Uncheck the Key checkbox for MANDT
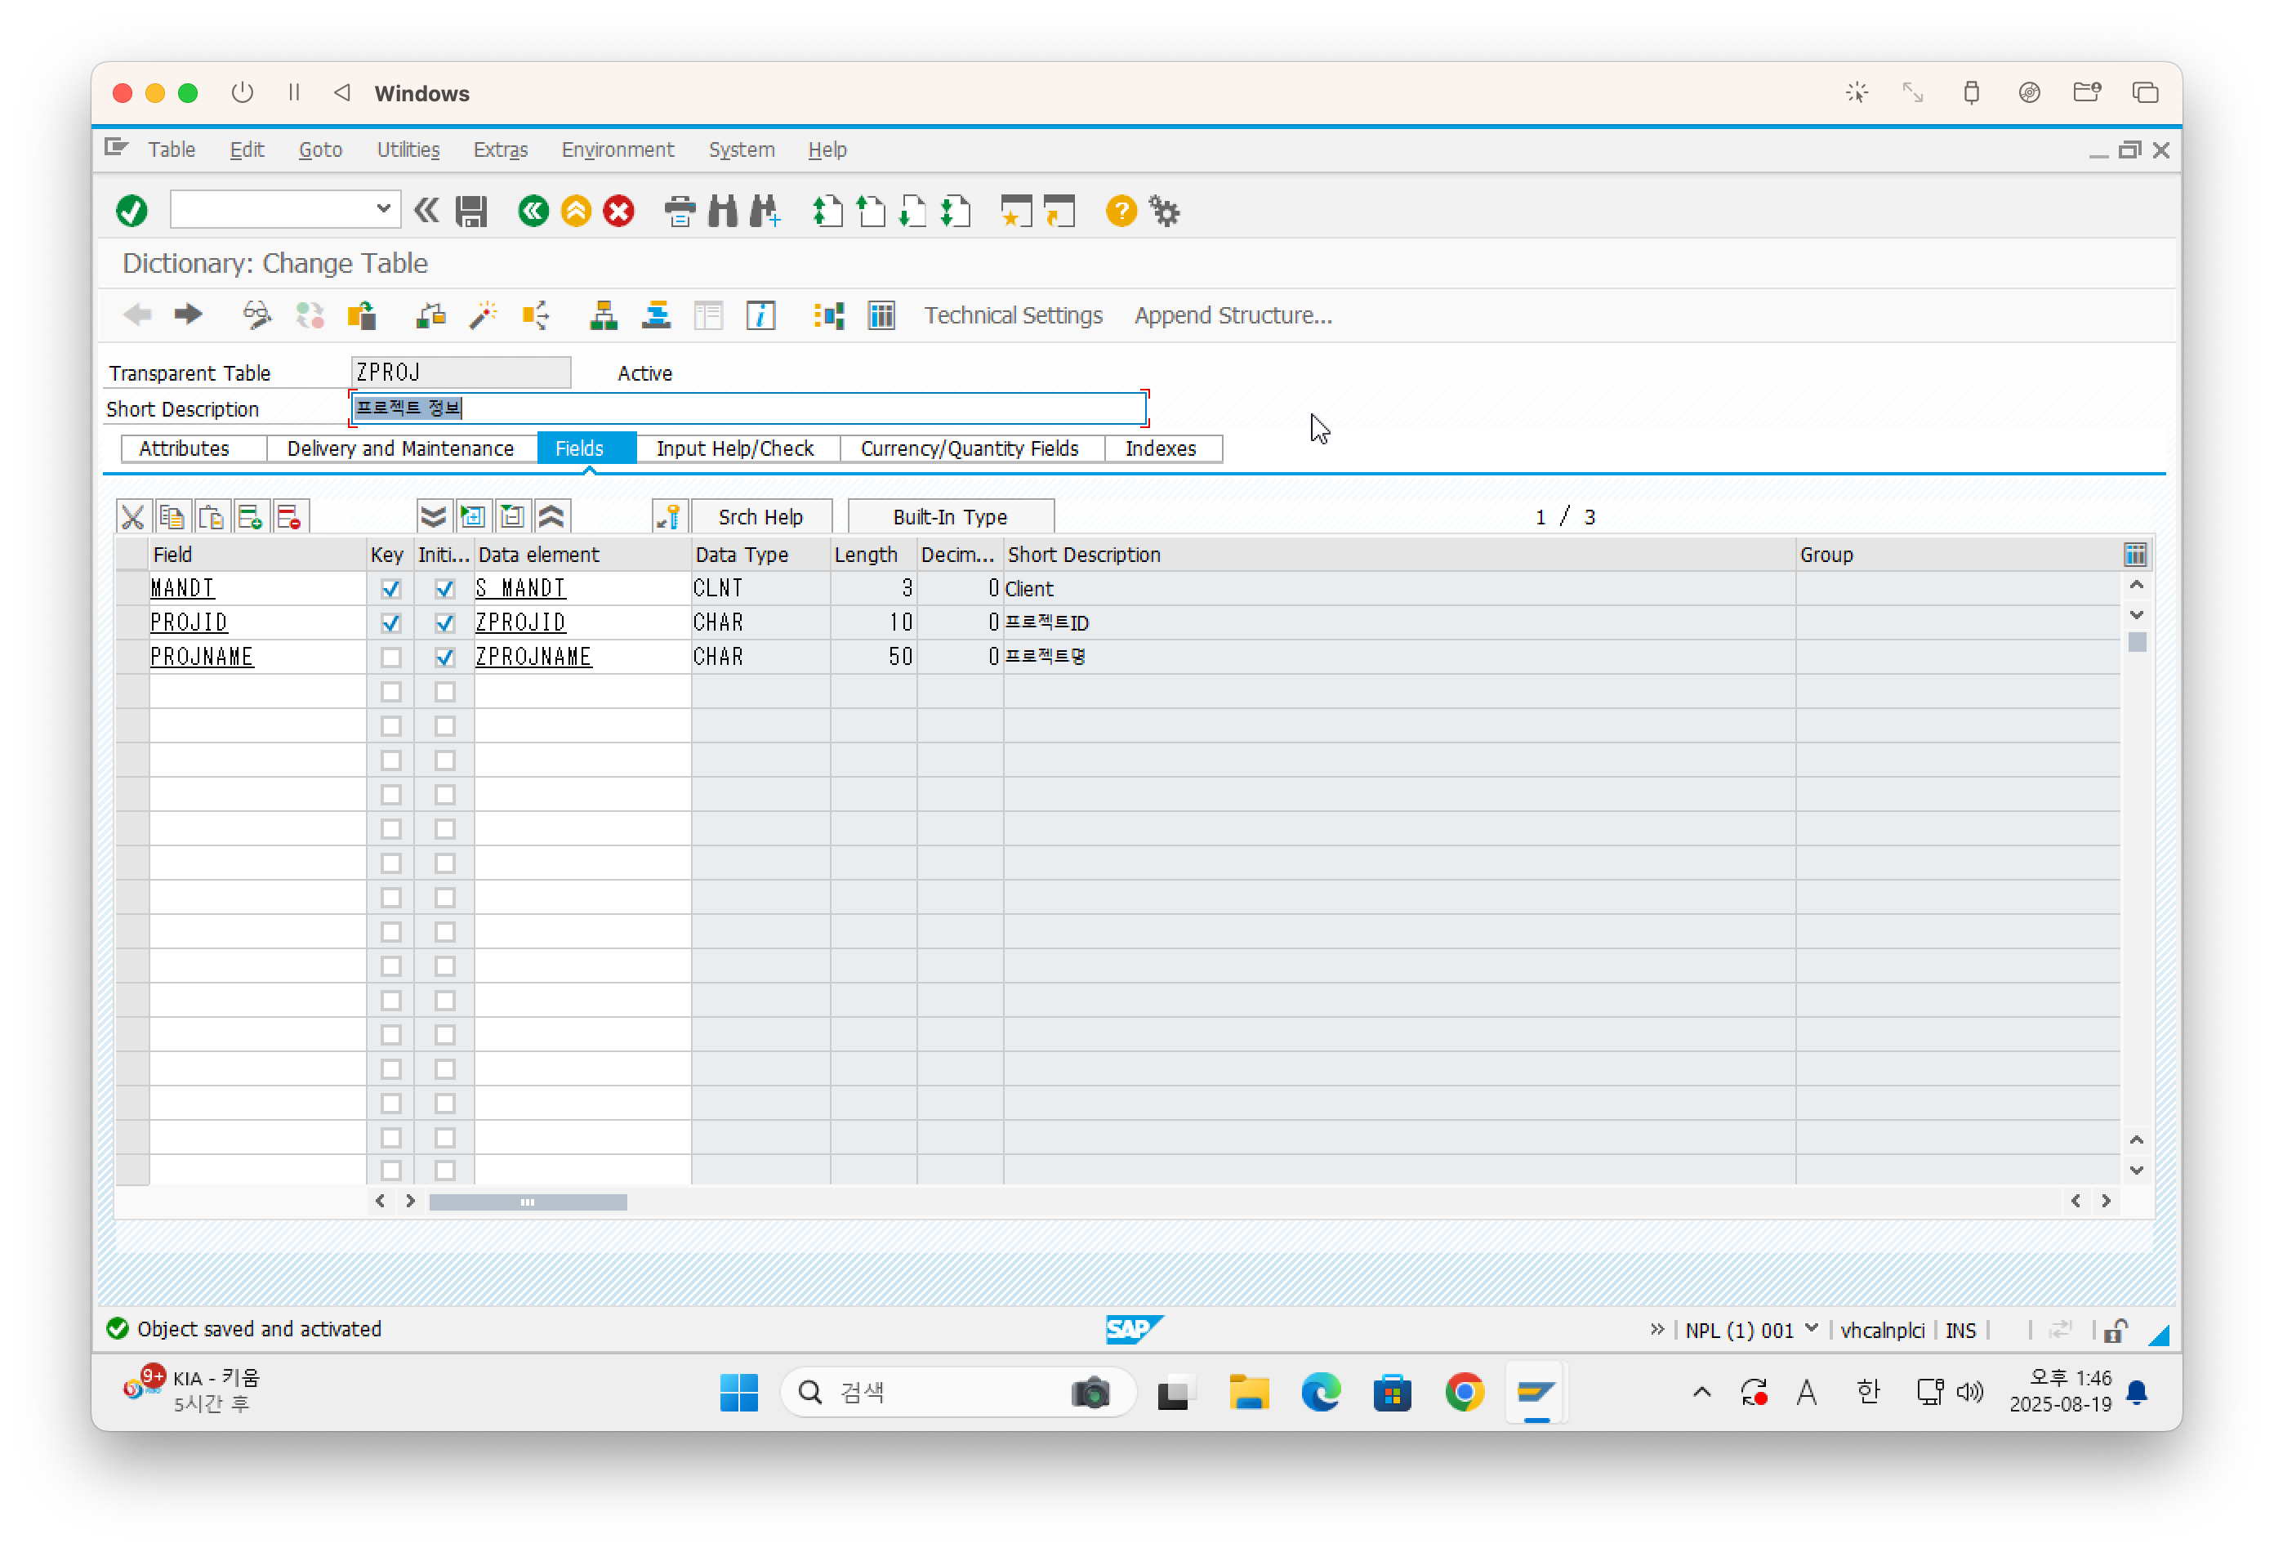The image size is (2274, 1552). coord(390,589)
